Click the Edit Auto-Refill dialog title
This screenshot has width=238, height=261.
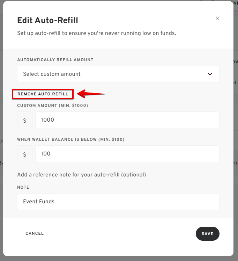click(47, 20)
